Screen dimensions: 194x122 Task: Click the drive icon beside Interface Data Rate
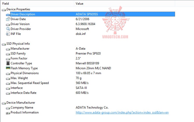tap(8, 93)
